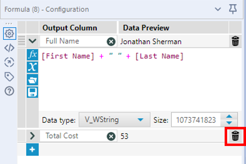Click in the expression editor formula text
Image resolution: width=246 pixels, height=164 pixels.
point(113,56)
